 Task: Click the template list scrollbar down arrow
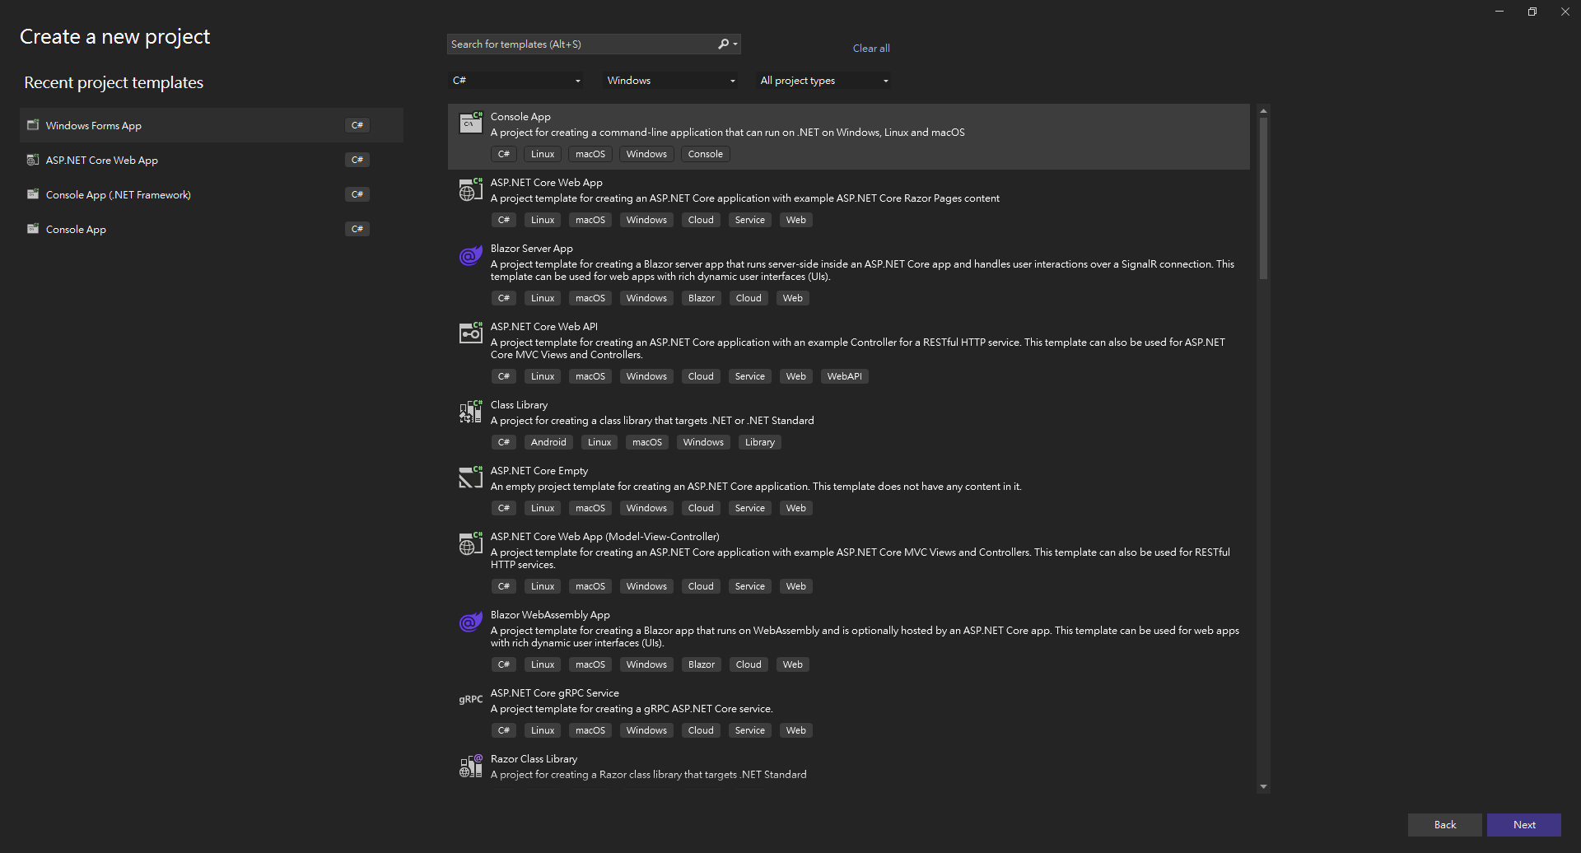tap(1263, 787)
